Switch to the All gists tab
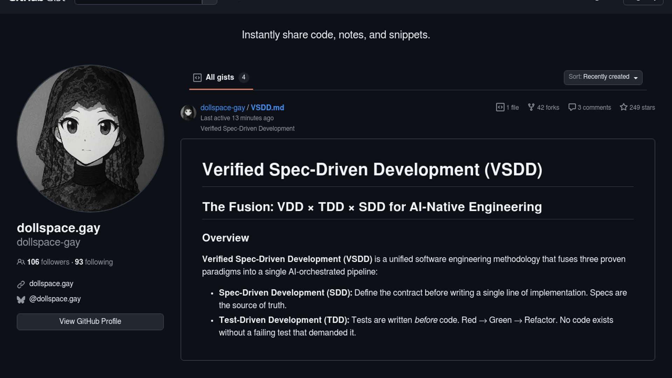This screenshot has height=378, width=672. [x=220, y=77]
